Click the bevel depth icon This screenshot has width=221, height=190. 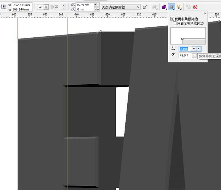173,49
